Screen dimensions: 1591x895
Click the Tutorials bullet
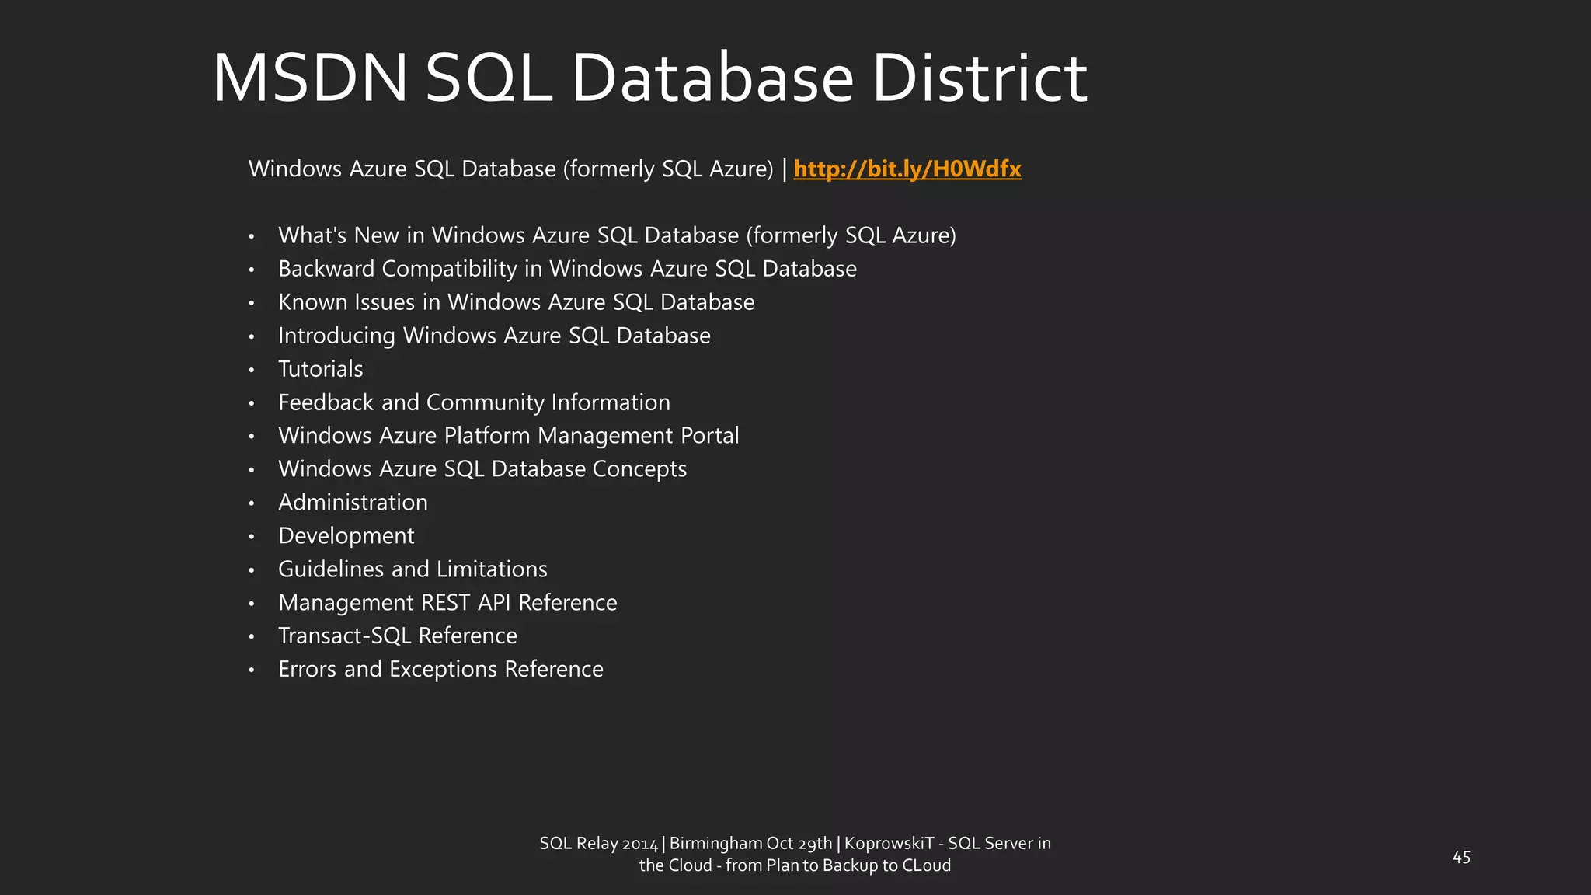pyautogui.click(x=321, y=369)
